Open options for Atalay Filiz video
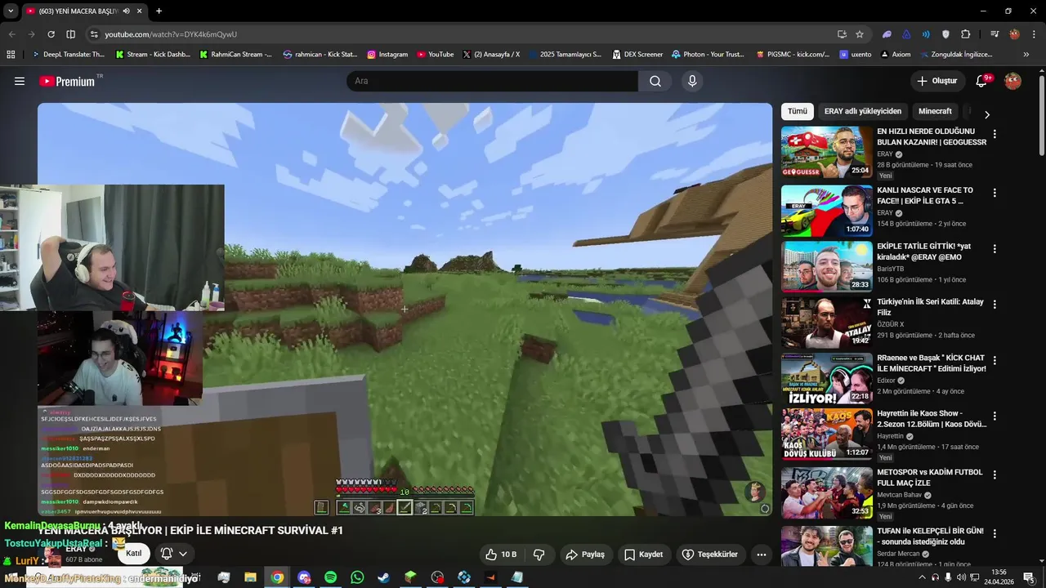The height and width of the screenshot is (588, 1046). coord(995,304)
